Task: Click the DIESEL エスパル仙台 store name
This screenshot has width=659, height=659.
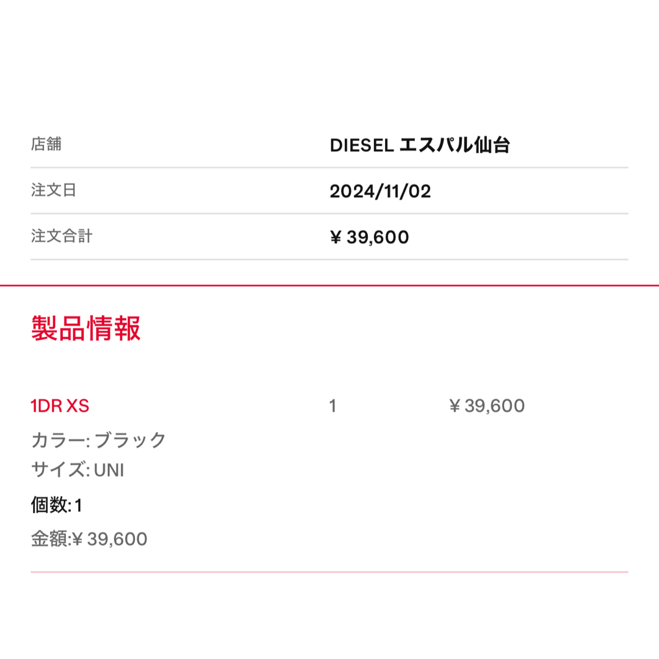Action: point(420,145)
